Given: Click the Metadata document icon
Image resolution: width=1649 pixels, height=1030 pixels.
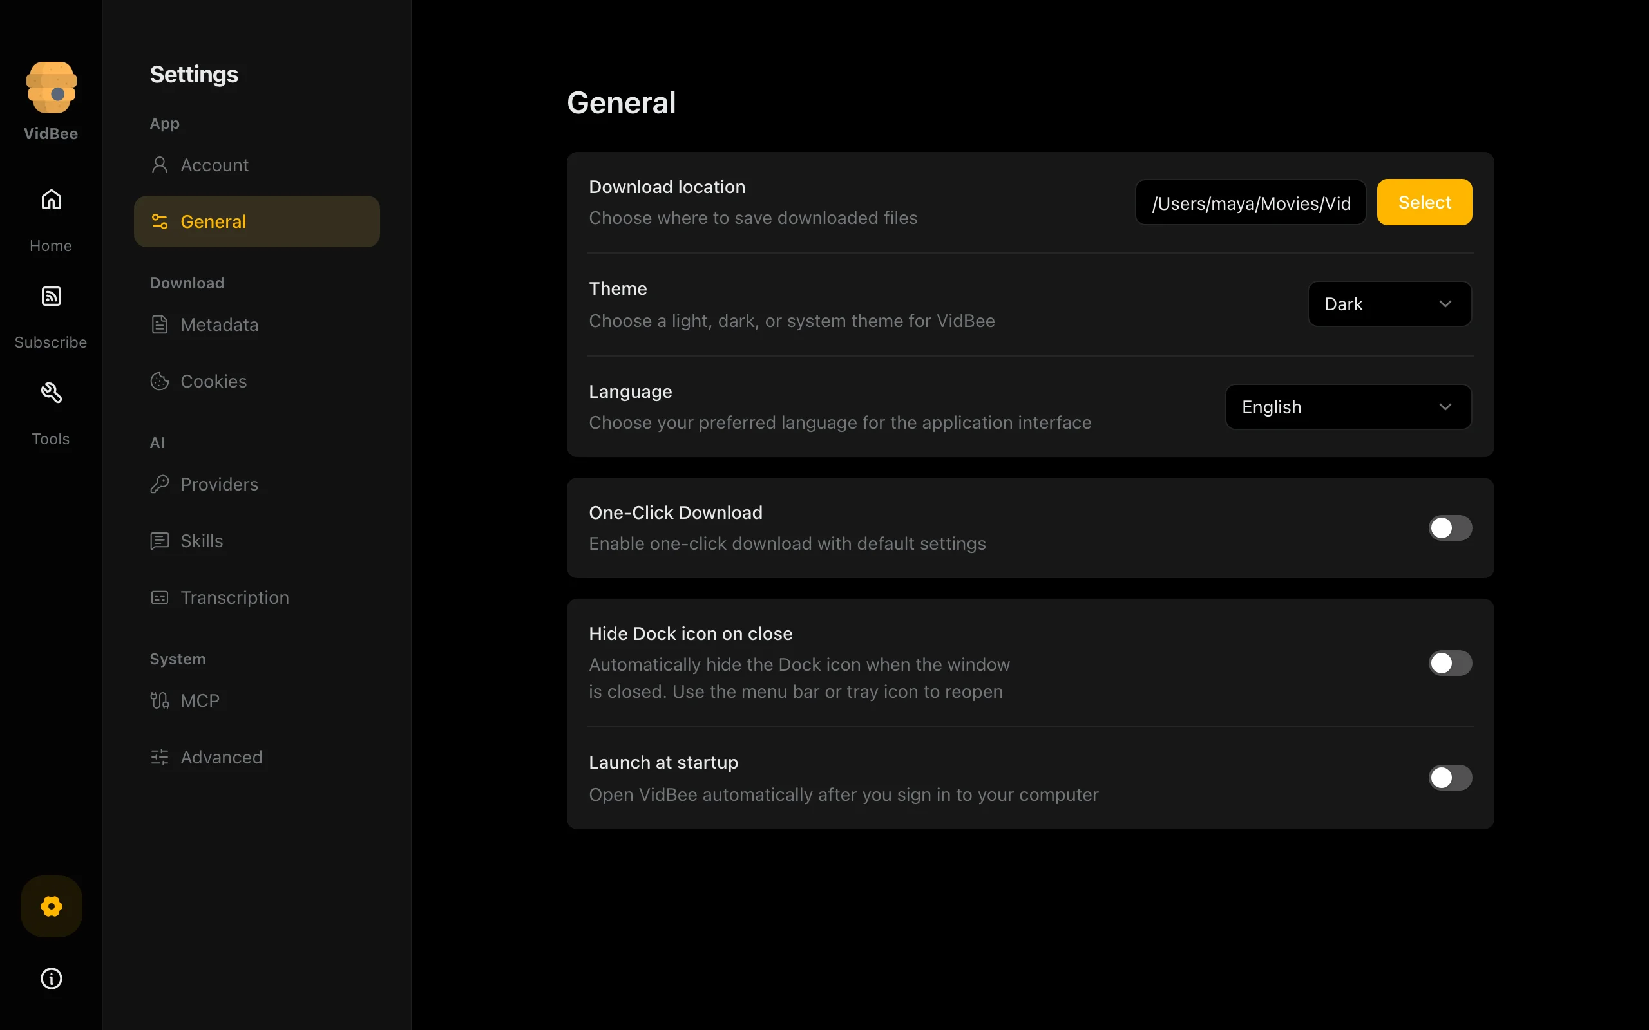Looking at the screenshot, I should coord(160,324).
